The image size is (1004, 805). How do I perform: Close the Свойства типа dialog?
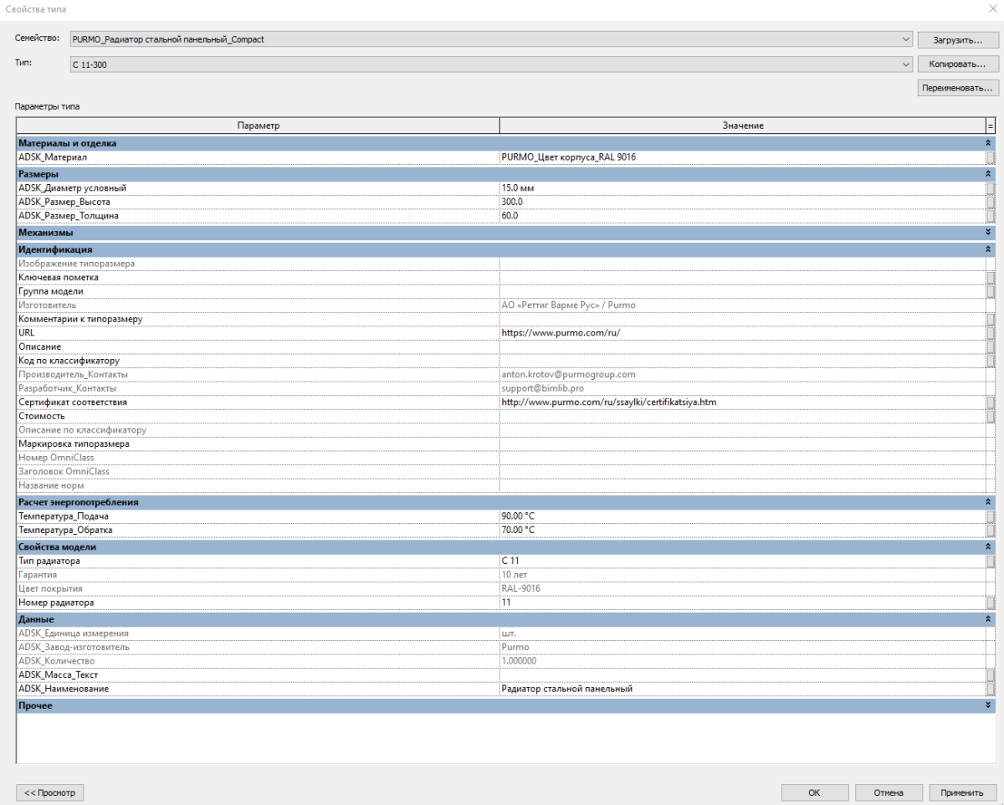(x=993, y=8)
